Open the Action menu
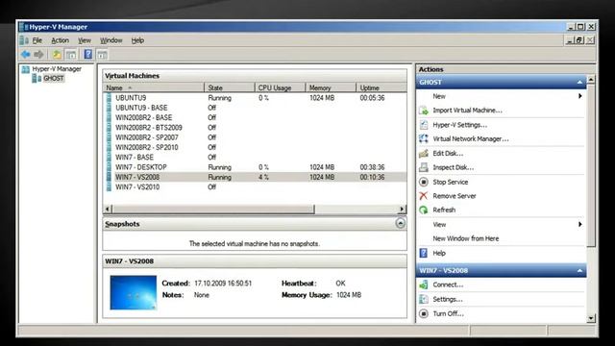Viewport: 615px width, 346px height. coord(60,40)
